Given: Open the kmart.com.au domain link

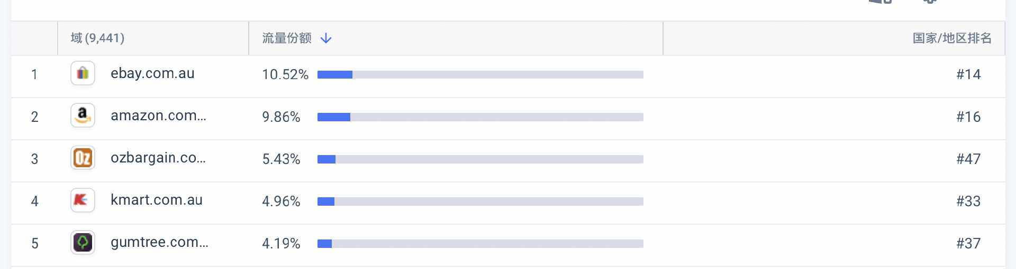Looking at the screenshot, I should tap(156, 200).
